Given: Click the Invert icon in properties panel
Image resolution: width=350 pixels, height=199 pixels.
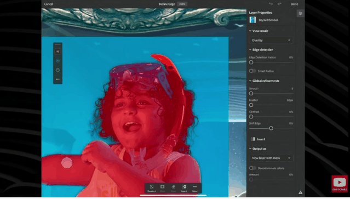Looking at the screenshot, I should 253,139.
